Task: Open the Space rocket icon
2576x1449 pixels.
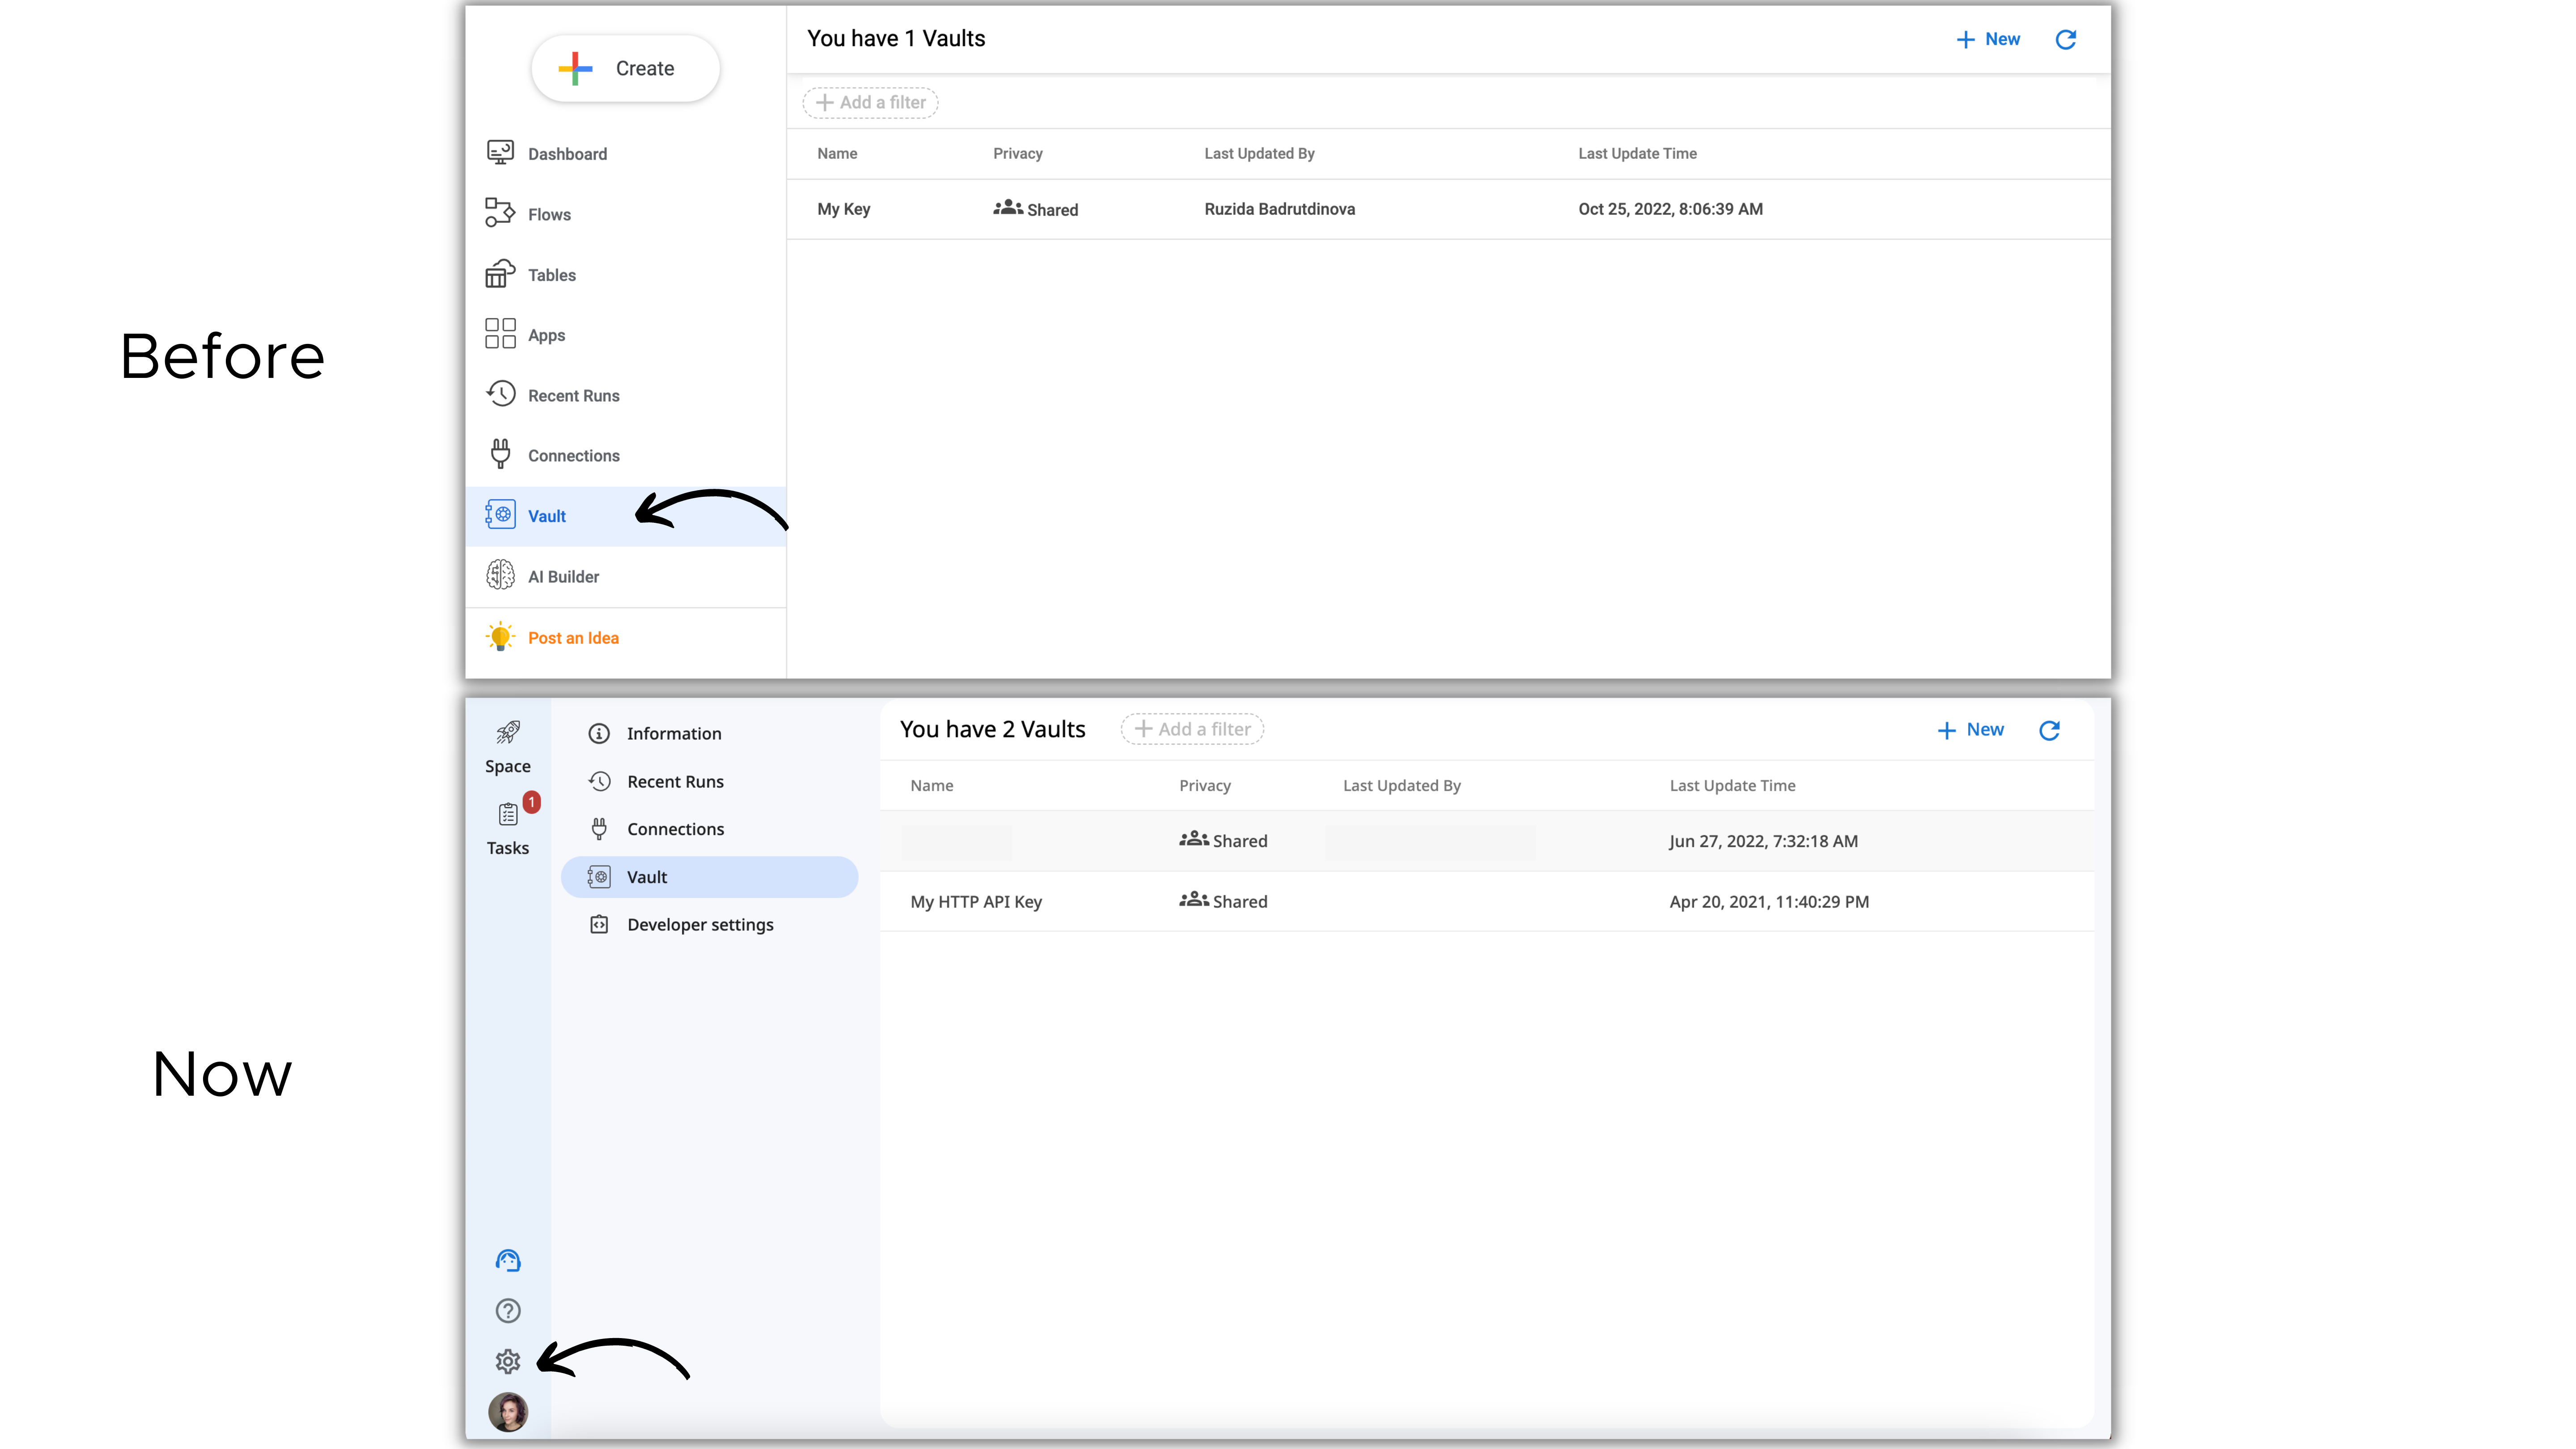Action: click(508, 746)
